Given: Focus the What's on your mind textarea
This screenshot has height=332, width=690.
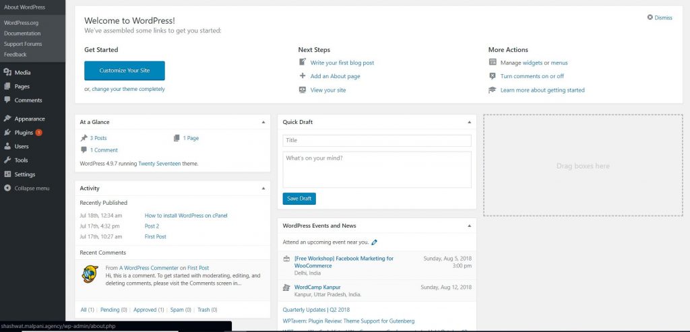Looking at the screenshot, I should point(377,170).
